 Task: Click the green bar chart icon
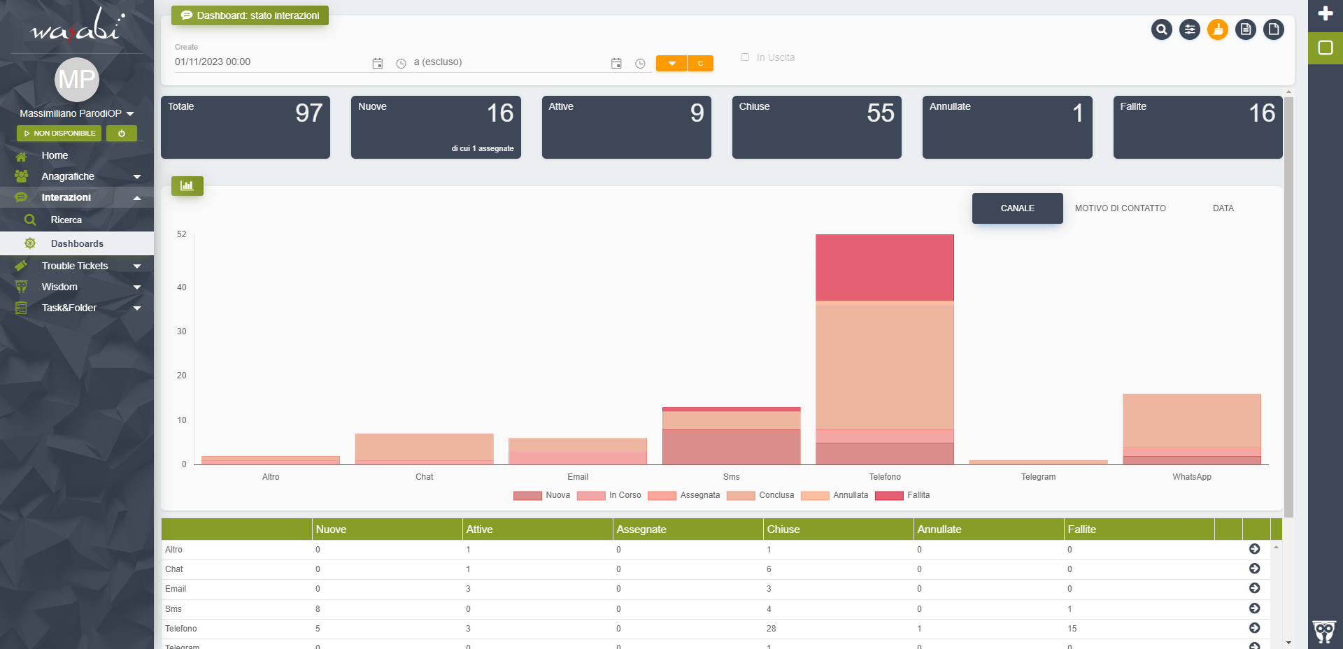pyautogui.click(x=187, y=186)
